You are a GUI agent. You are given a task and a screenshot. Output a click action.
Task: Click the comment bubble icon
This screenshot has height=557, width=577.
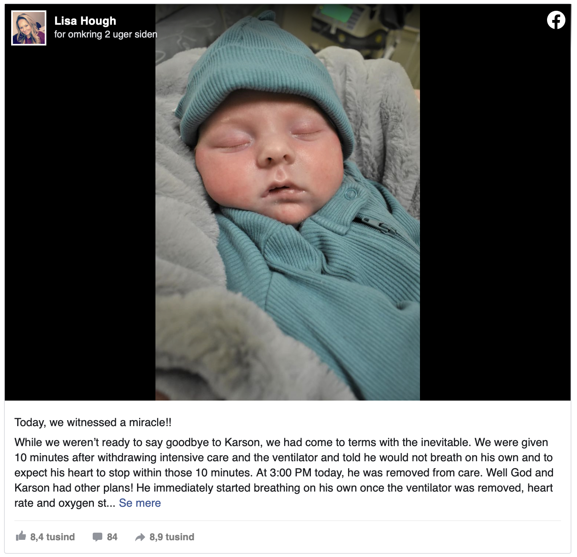(x=97, y=537)
